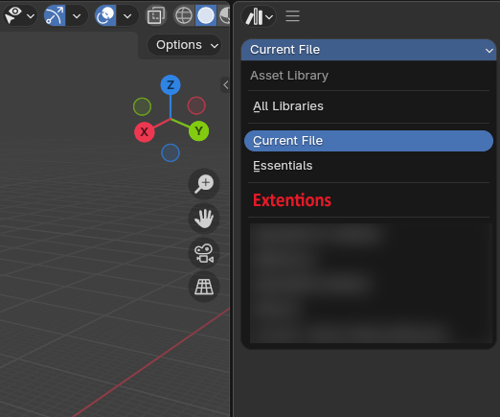Screen dimensions: 500x417
Task: Choose All Libraries from the list
Action: click(x=369, y=106)
